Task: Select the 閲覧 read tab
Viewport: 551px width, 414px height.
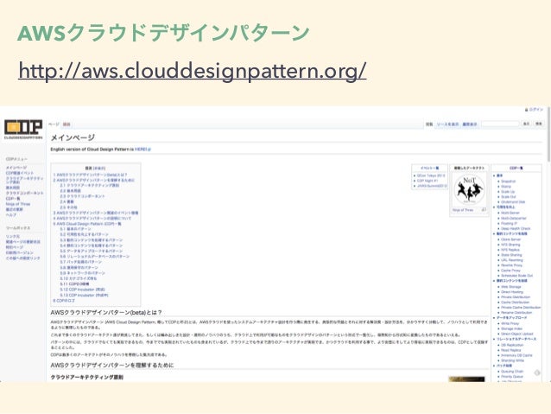Action: 429,124
